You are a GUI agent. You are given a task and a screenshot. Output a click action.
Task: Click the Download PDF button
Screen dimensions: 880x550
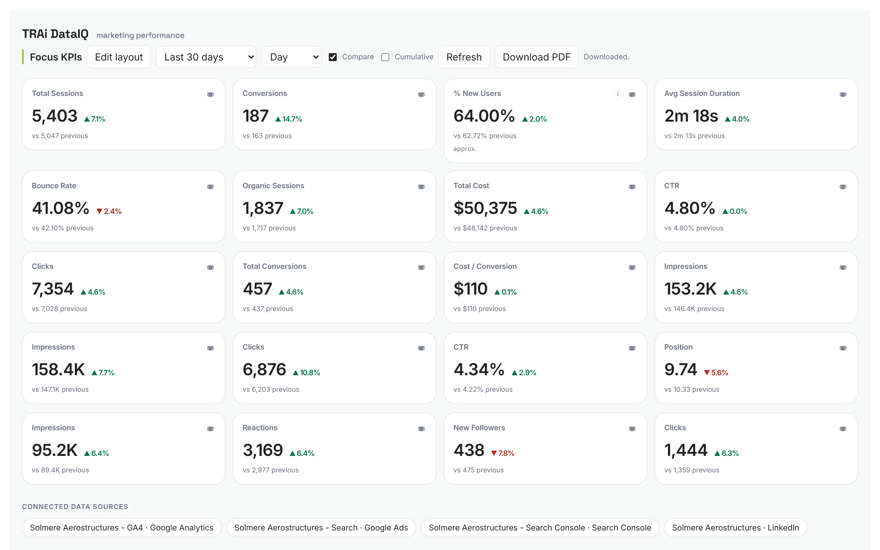click(537, 57)
